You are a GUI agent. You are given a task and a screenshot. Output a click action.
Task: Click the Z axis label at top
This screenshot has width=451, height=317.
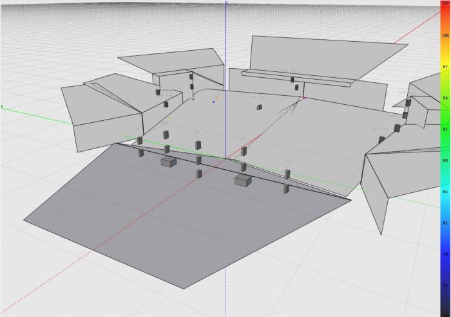[226, 3]
